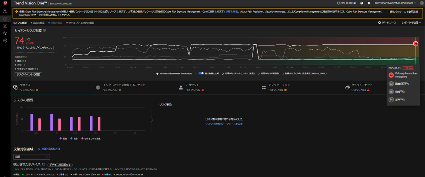Click the Trend Micro logo icon
The height and width of the screenshot is (177, 425).
(x=5, y=3)
